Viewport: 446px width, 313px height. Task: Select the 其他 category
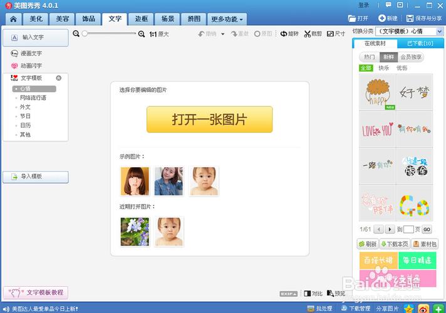(x=25, y=135)
